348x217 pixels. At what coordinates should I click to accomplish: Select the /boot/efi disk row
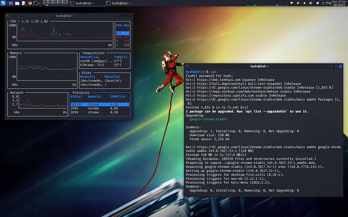pyautogui.click(x=104, y=81)
